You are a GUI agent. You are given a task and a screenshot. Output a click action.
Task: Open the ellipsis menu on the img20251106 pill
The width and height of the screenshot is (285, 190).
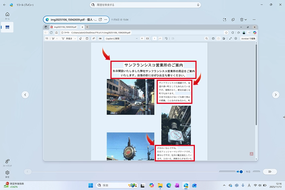click(x=106, y=19)
